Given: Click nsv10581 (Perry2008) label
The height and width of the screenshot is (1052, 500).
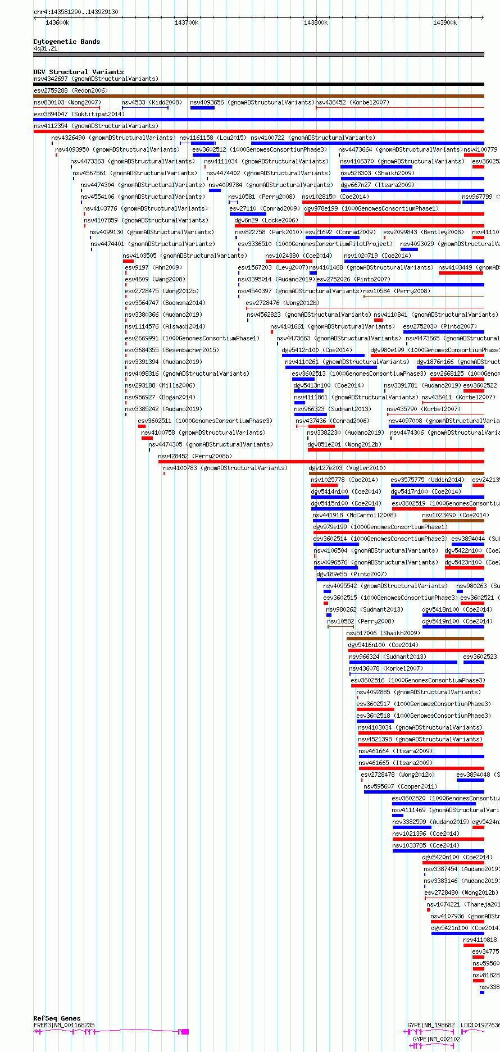Looking at the screenshot, I should 262,197.
